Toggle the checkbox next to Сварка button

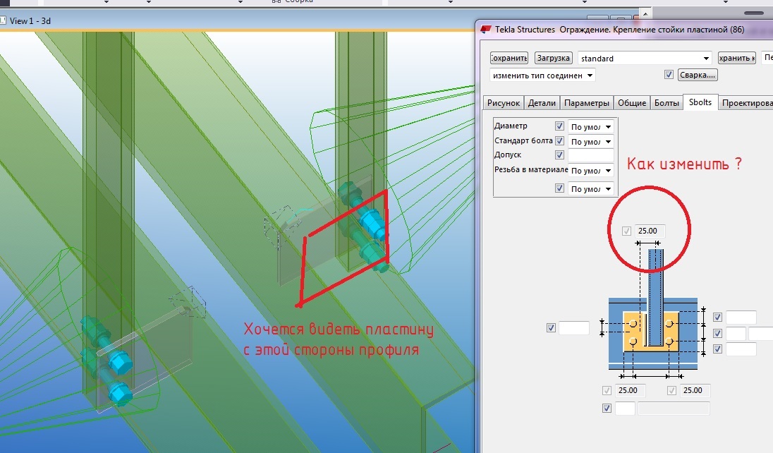point(669,75)
